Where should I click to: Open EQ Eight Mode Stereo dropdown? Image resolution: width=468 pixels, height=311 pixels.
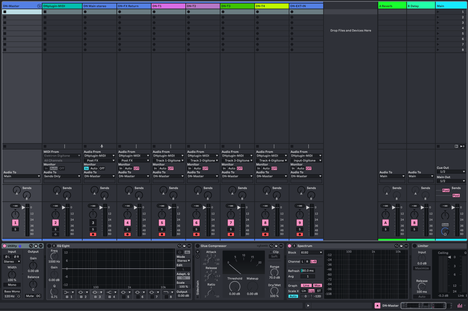[183, 261]
